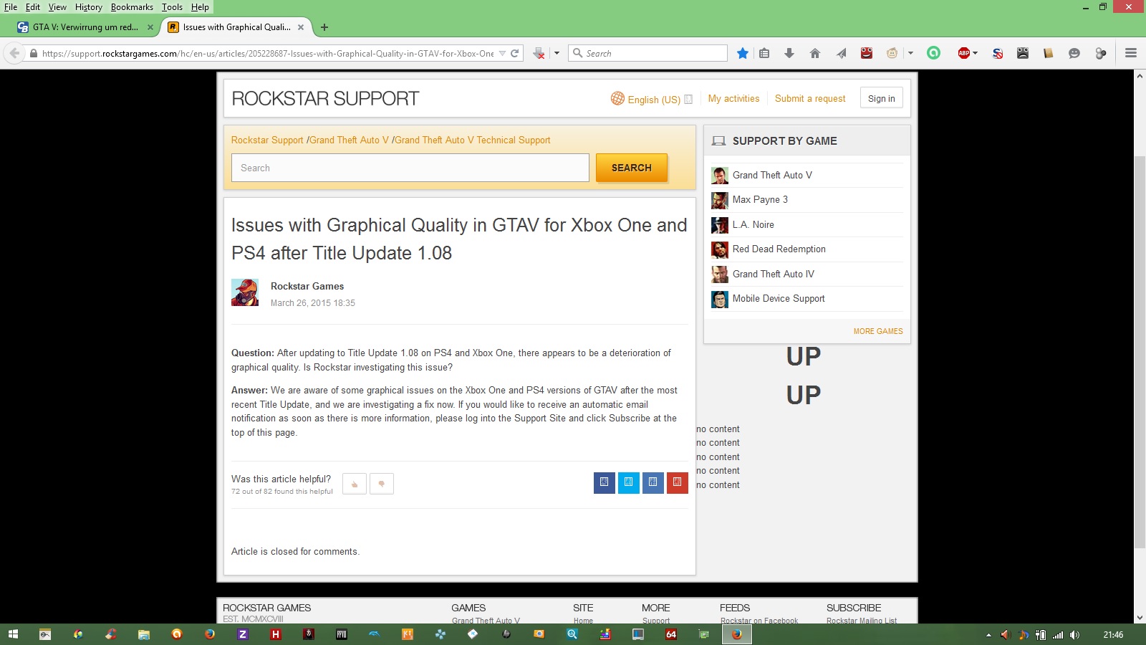Close the Issues with Graphical Quality tab

pos(301,27)
